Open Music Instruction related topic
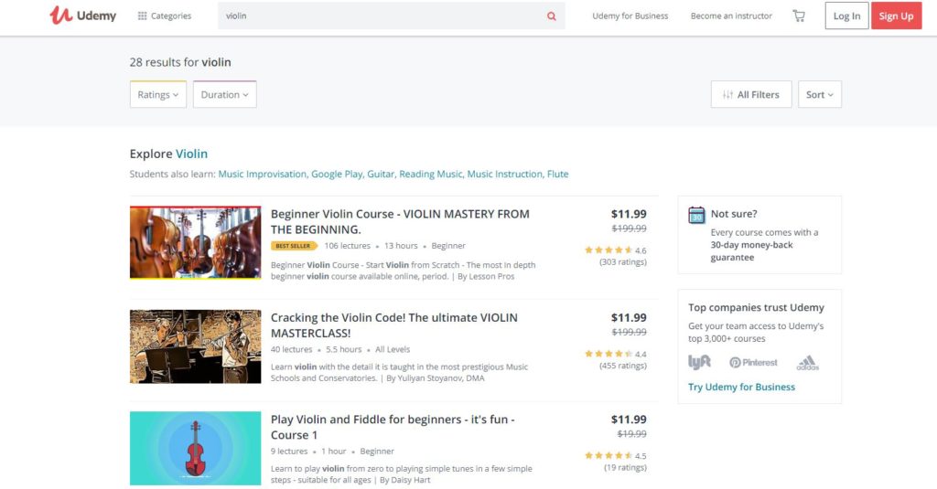The height and width of the screenshot is (489, 937). (x=505, y=174)
